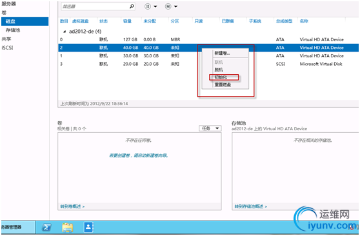
Task: Click the Server Manager taskbar button
Action: 18,227
